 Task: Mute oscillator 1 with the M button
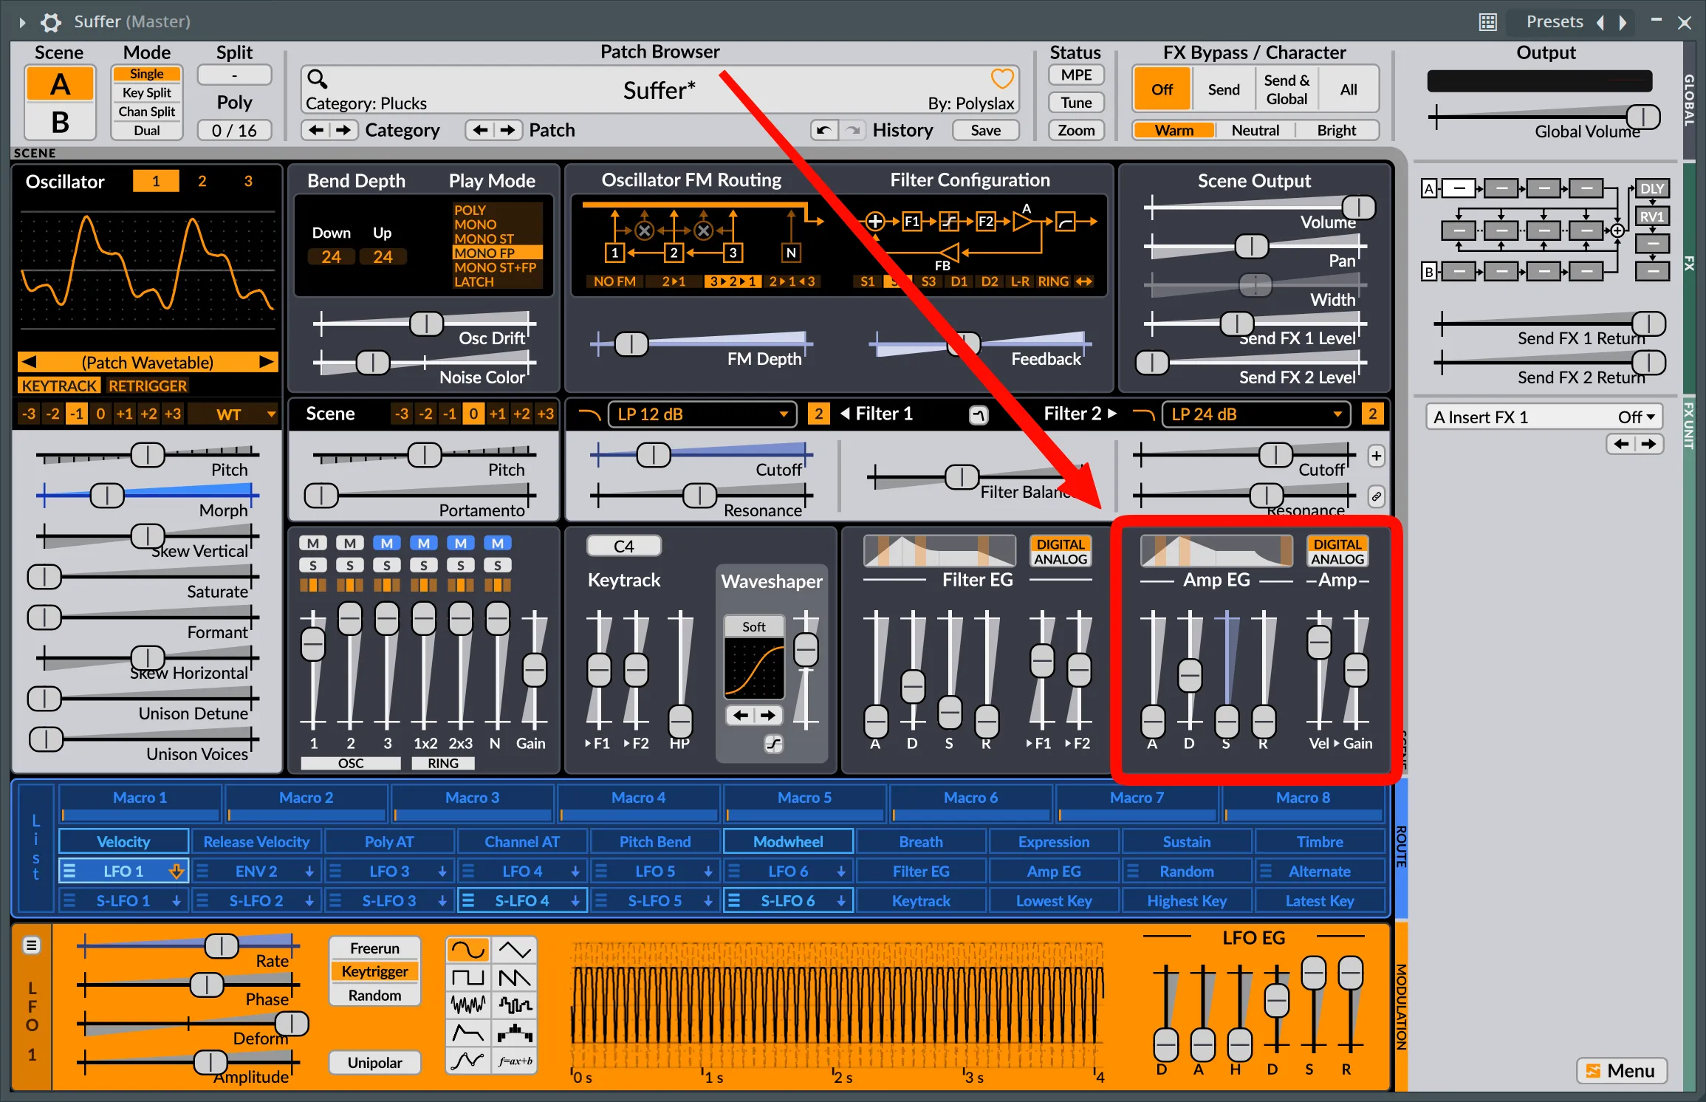(x=313, y=543)
